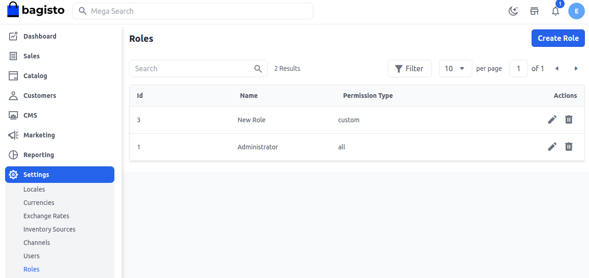Open the Marketing menu
This screenshot has width=589, height=278.
click(x=39, y=135)
